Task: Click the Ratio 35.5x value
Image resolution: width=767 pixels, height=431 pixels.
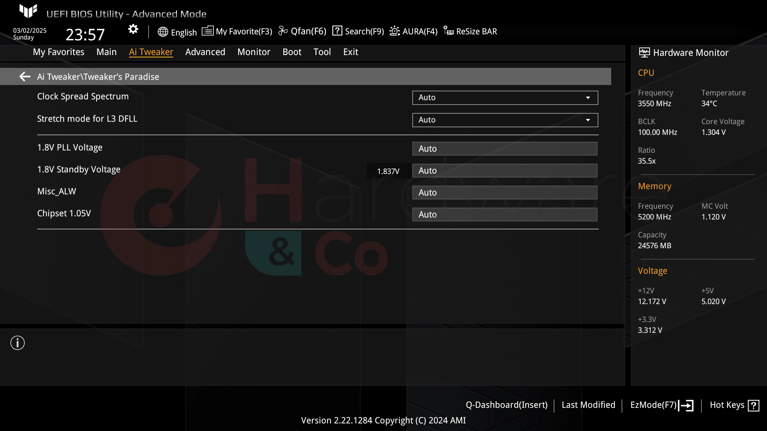Action: point(647,161)
